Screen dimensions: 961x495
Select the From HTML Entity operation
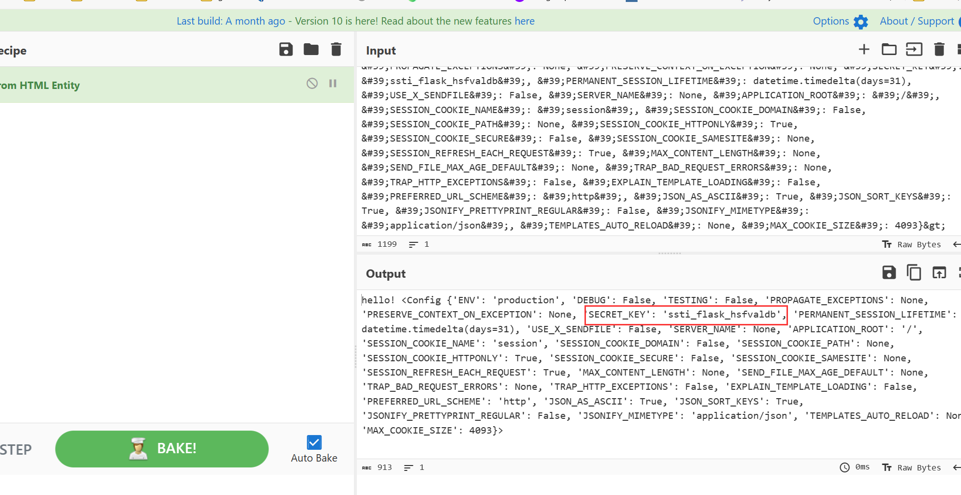(177, 85)
